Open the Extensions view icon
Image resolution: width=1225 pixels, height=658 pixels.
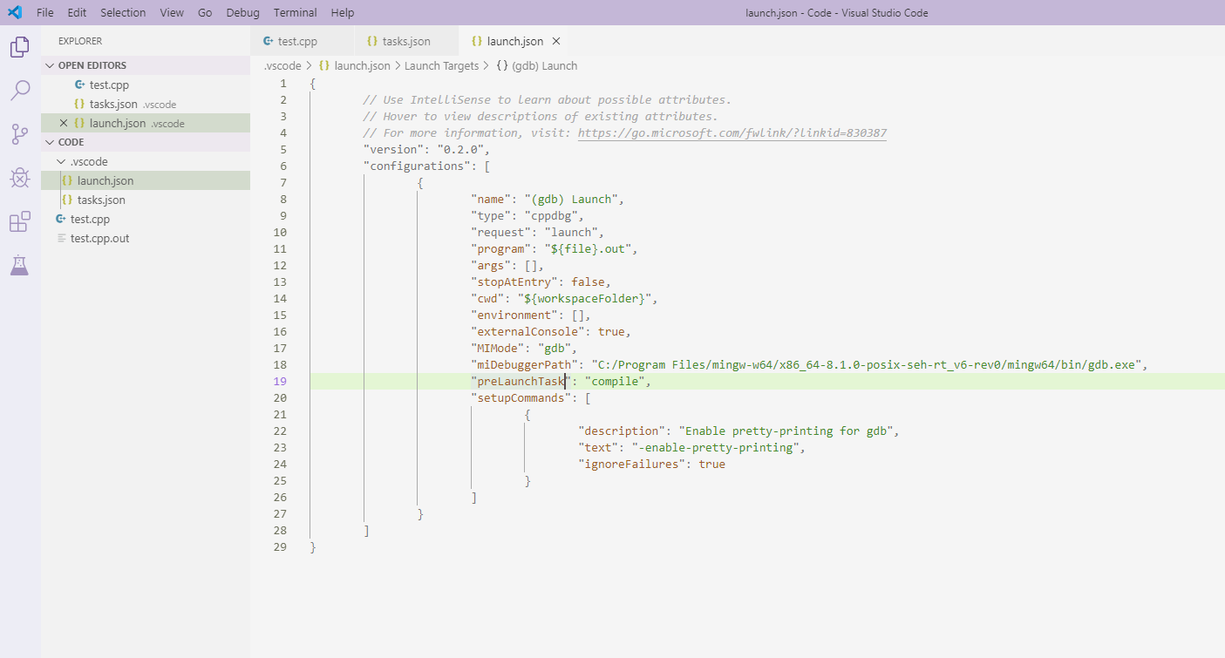[20, 221]
